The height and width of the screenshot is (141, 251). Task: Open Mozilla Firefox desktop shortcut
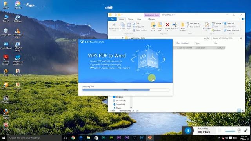click(x=6, y=114)
